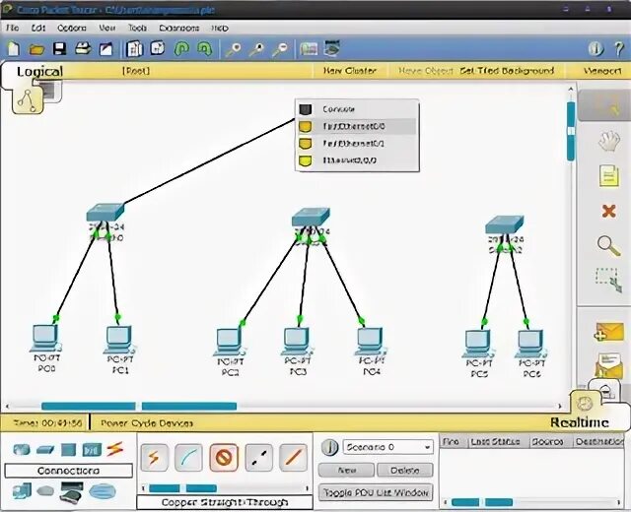The image size is (631, 512).
Task: Select the Connections lightning category icon
Action: coord(115,449)
